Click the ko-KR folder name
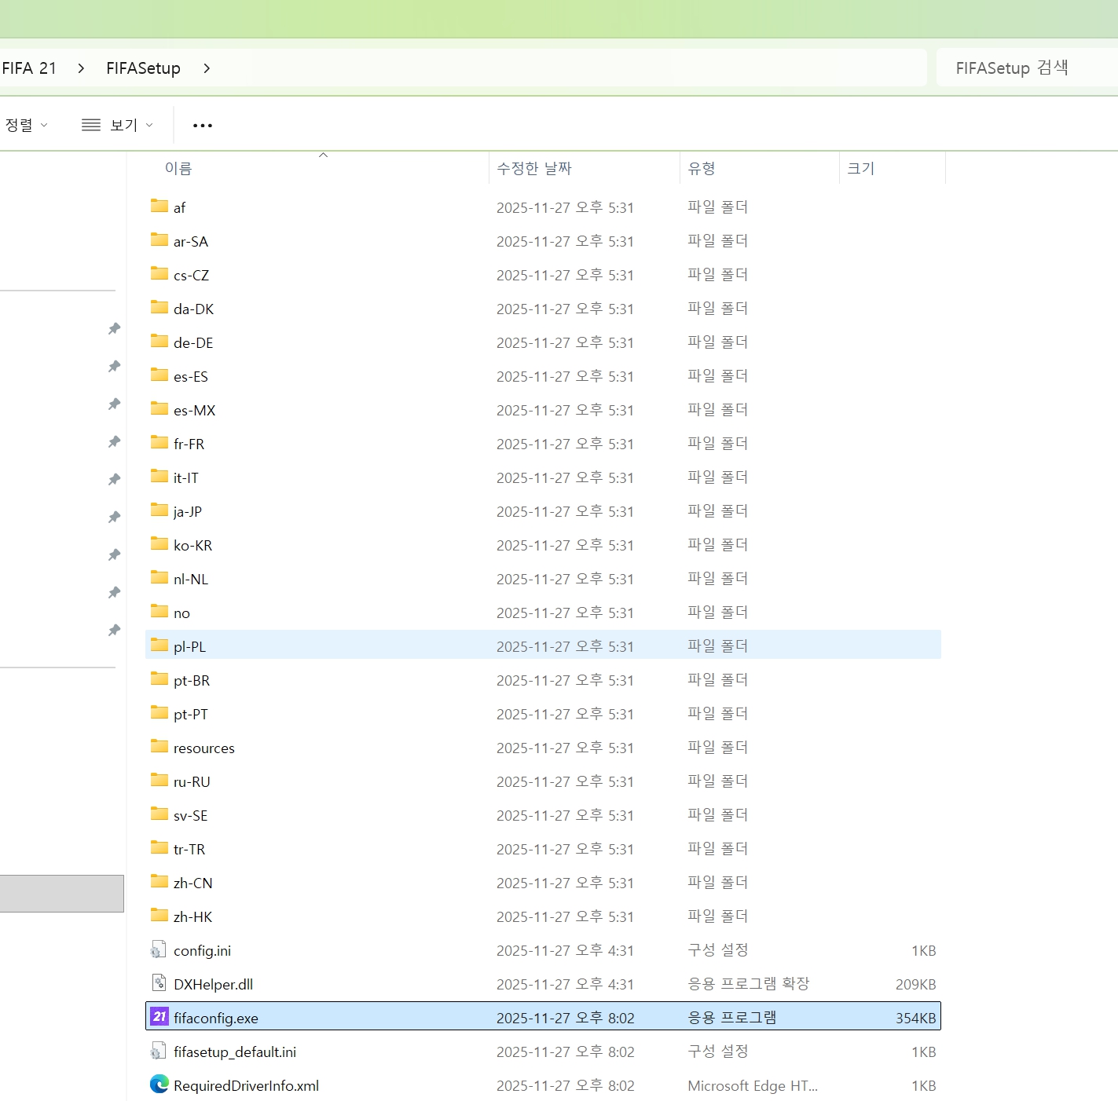Screen dimensions: 1118x1101 (192, 545)
